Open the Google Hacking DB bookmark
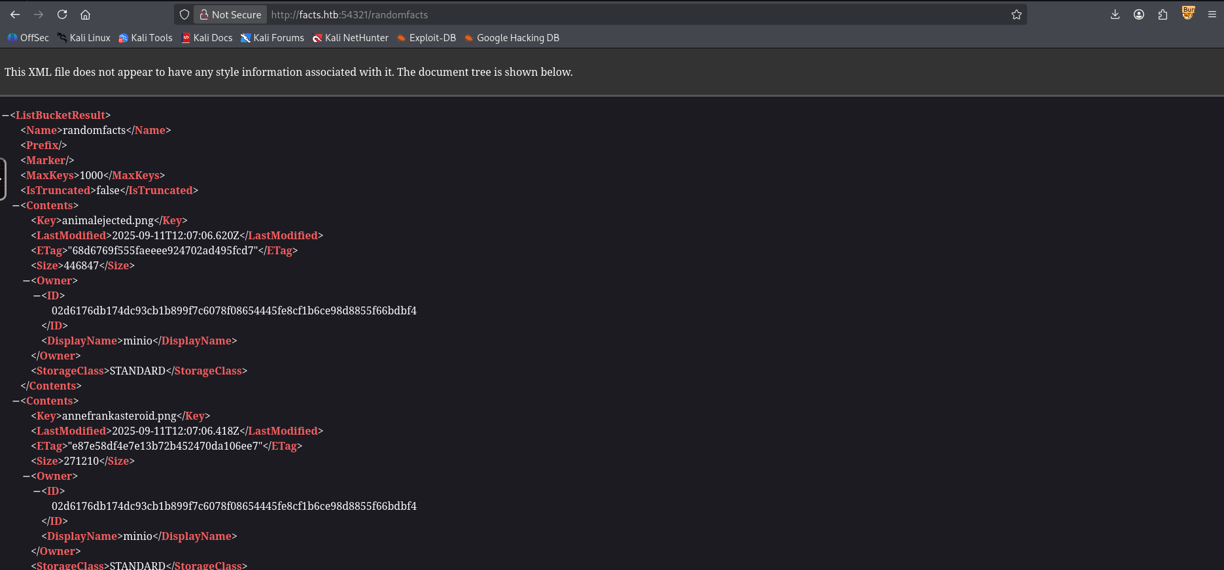1224x570 pixels. click(x=512, y=38)
